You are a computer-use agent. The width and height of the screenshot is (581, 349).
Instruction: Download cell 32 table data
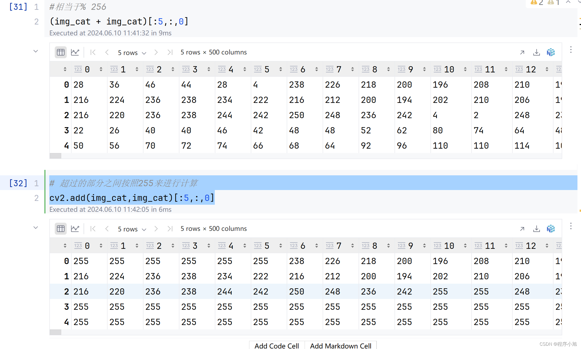coord(536,229)
